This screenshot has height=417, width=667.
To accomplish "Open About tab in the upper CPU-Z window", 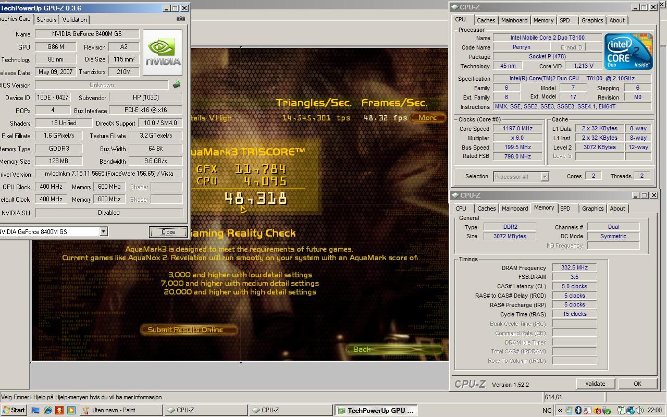I will tap(617, 20).
